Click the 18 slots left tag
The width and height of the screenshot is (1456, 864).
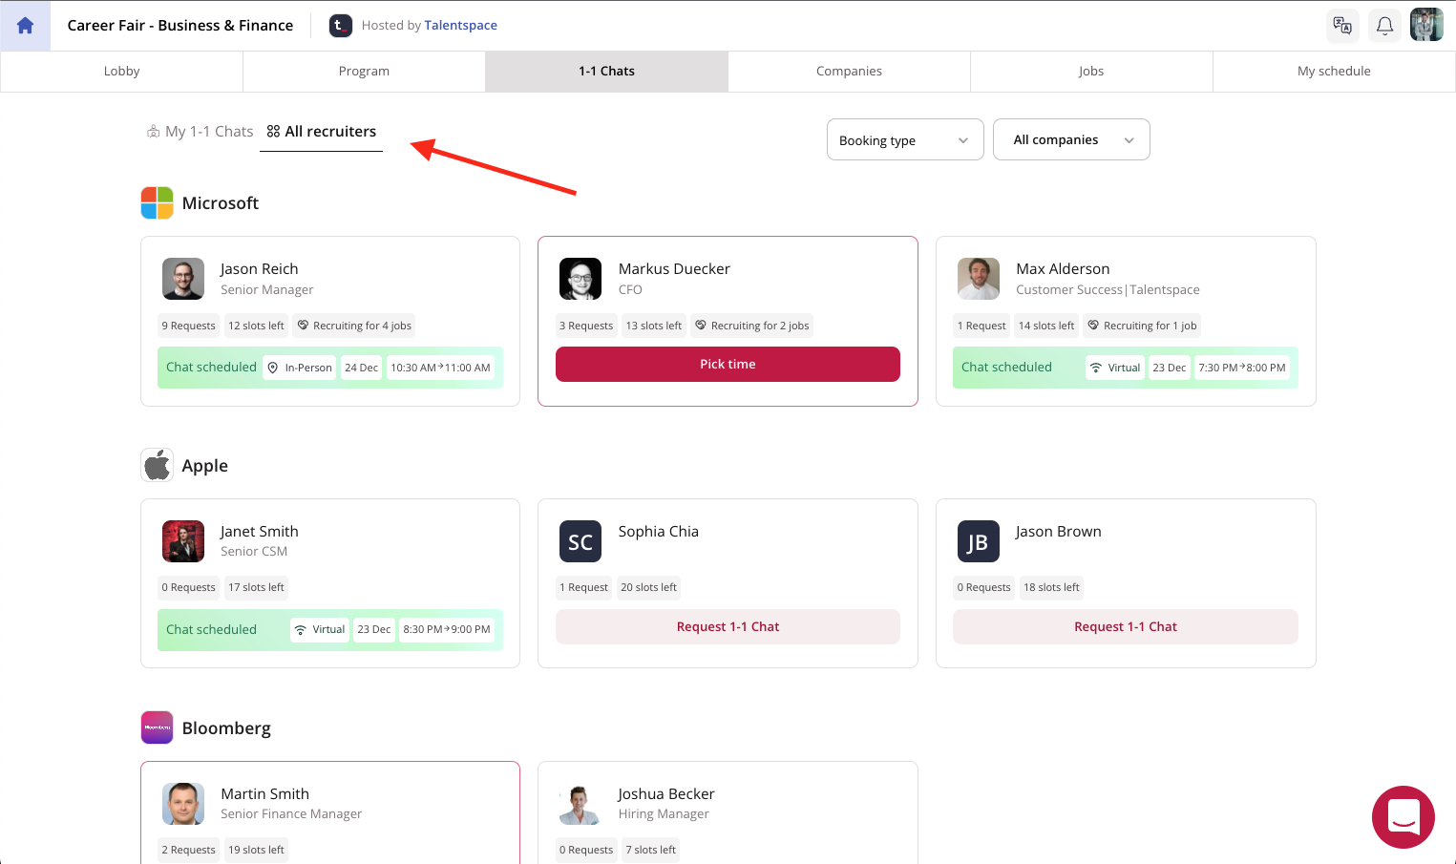(x=1051, y=587)
